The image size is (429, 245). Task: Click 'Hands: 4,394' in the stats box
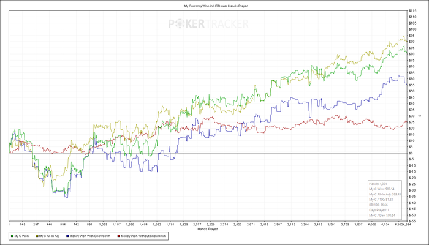coord(378,184)
